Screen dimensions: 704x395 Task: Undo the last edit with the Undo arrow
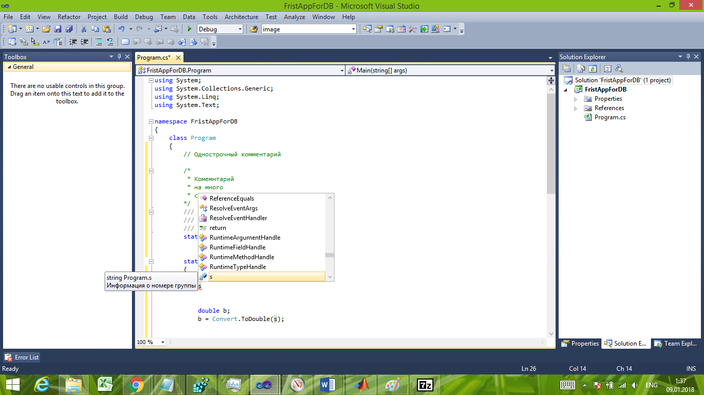121,29
